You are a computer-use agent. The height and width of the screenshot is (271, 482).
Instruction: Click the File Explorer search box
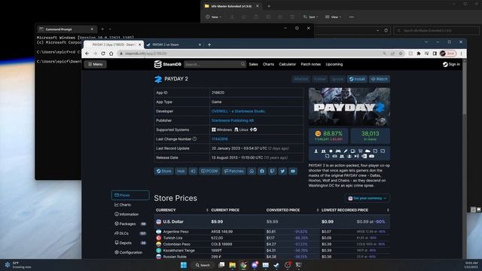point(436,30)
